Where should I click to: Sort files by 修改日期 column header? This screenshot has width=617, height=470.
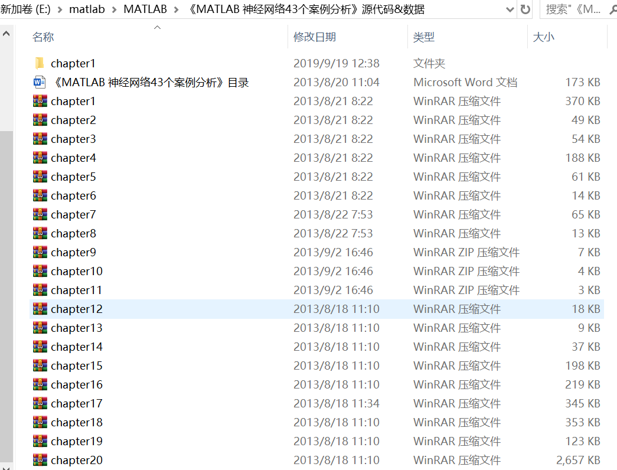tap(315, 37)
